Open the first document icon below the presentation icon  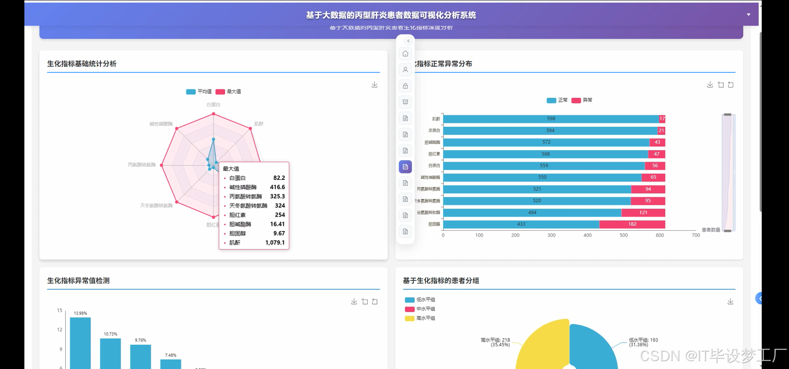click(x=405, y=118)
